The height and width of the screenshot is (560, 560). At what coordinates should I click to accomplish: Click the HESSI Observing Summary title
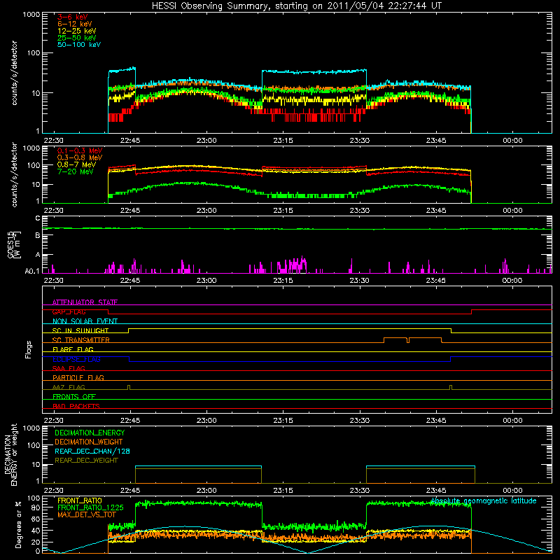[x=296, y=6]
